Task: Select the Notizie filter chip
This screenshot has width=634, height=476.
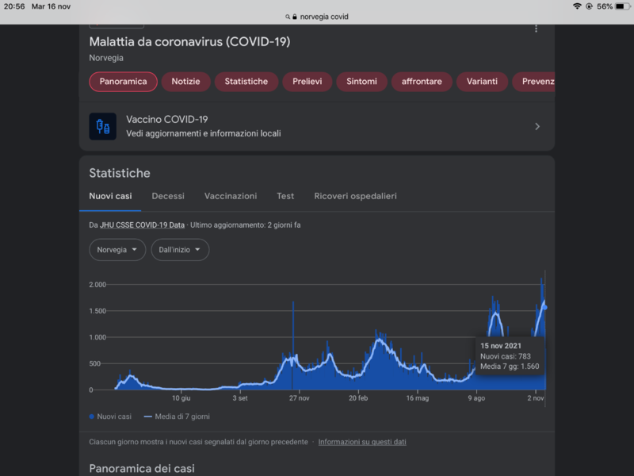Action: 185,82
